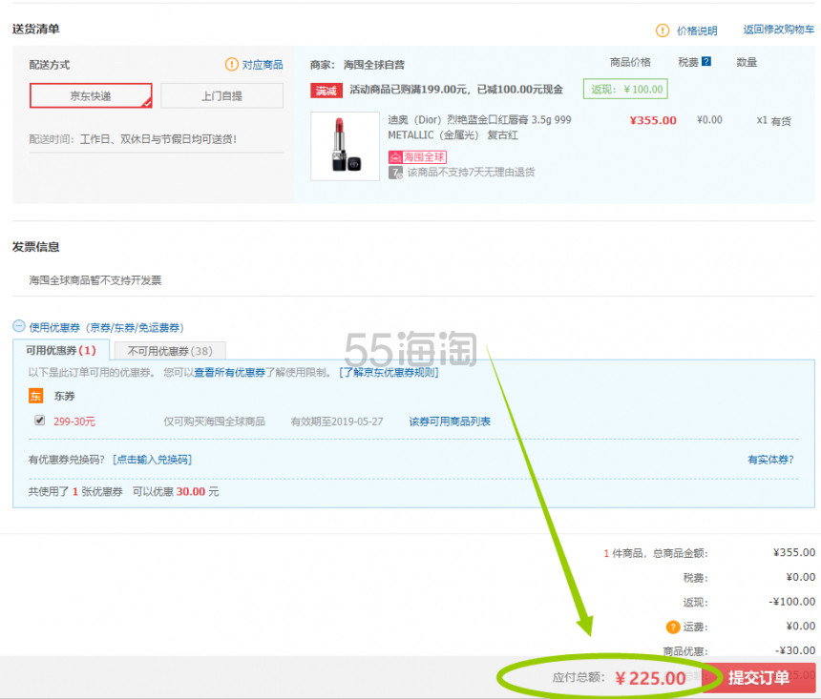Click the red 299-30元 coupon label
821x699 pixels.
coord(74,421)
